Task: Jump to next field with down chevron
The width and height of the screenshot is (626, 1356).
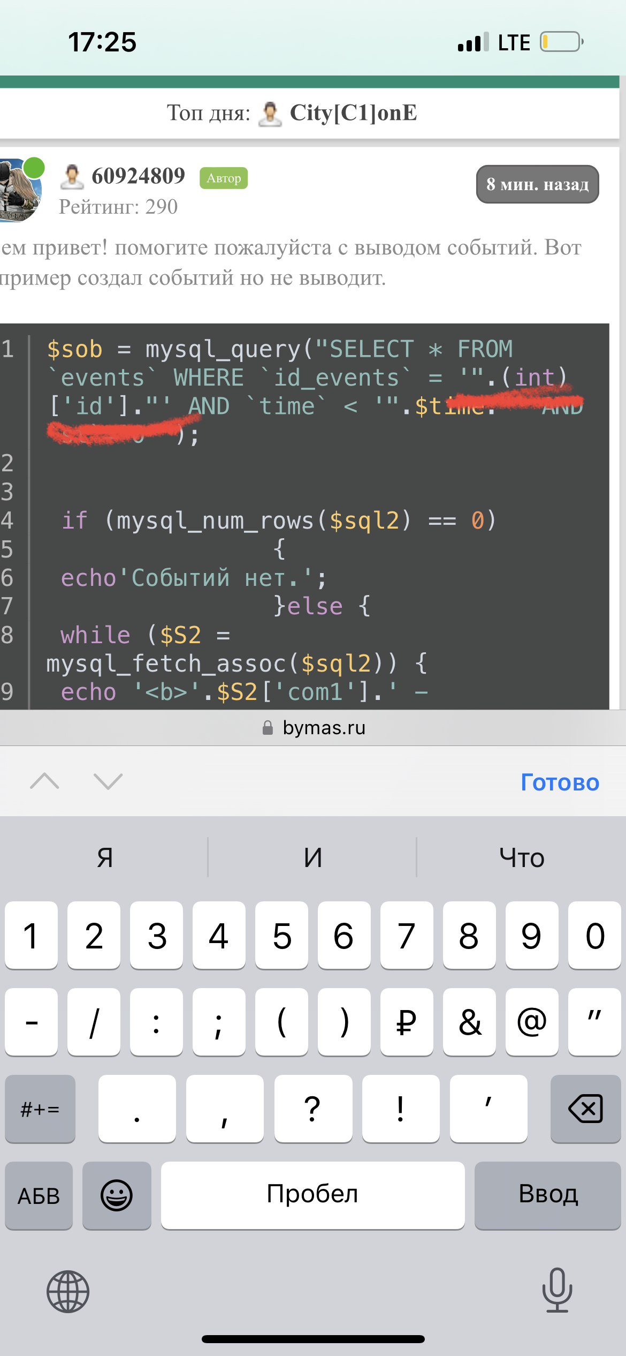Action: click(108, 781)
